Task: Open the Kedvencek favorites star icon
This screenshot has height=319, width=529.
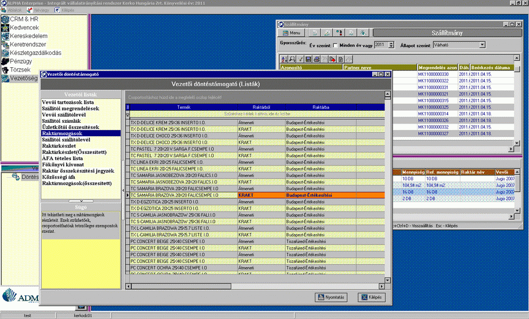Action: (5, 28)
